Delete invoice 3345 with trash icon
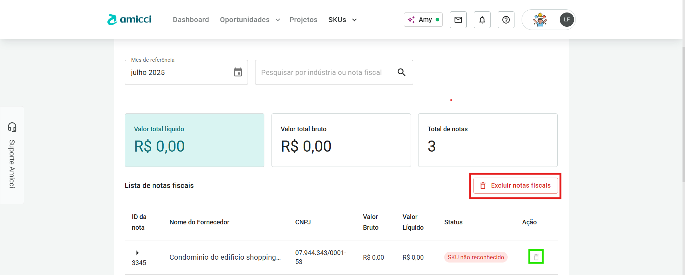The height and width of the screenshot is (275, 685). (x=536, y=257)
